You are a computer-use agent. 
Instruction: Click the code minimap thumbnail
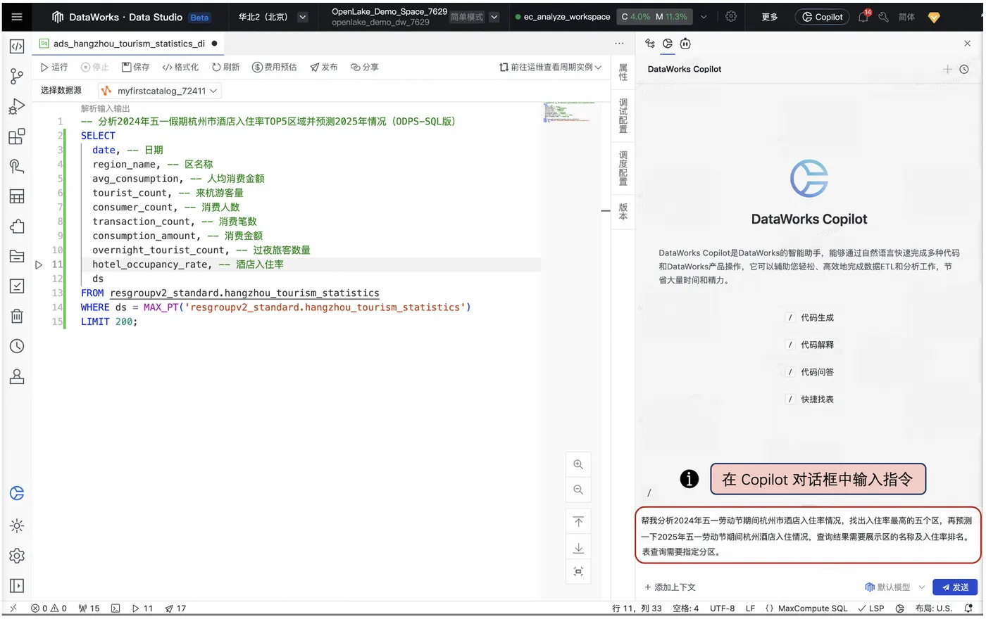[x=568, y=113]
